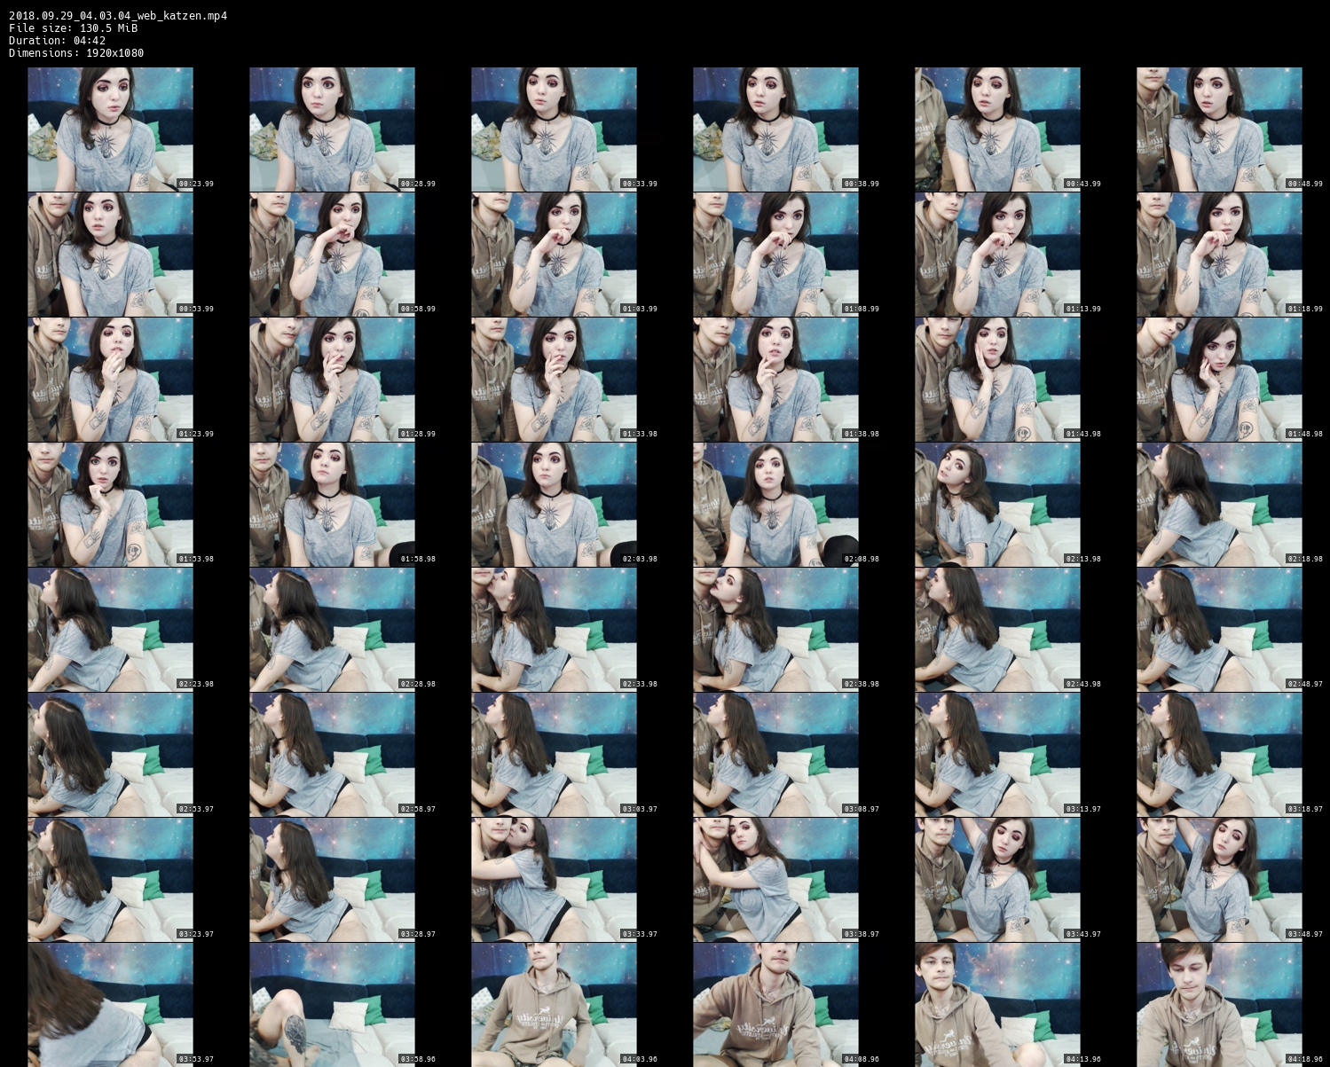Open the thumbnail stamped 01:33.98

(555, 380)
